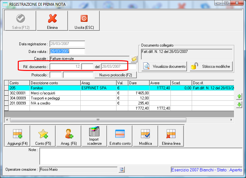This screenshot has height=178, width=246.
Task: Click Dare value 12,00
Action: point(139,98)
